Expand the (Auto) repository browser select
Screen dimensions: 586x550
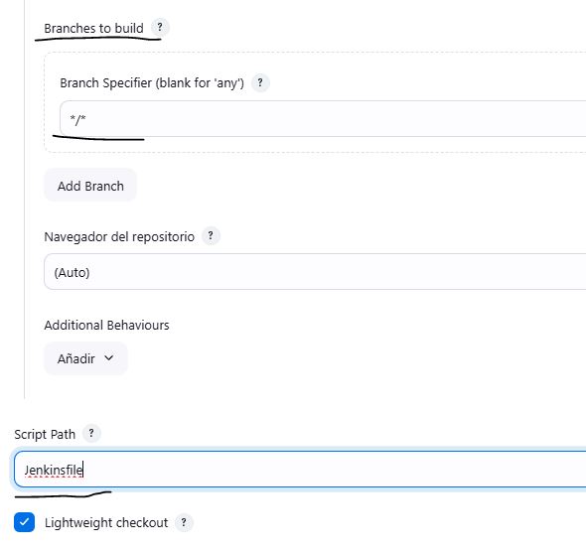(315, 272)
